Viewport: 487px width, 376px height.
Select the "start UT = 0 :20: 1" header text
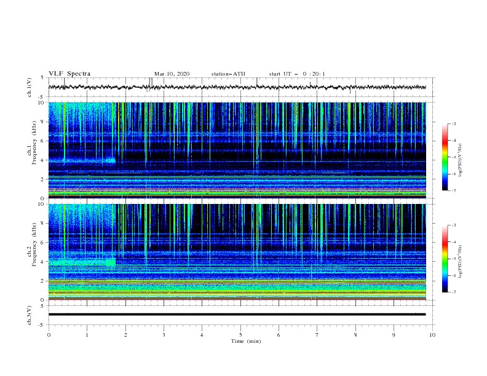pos(297,74)
